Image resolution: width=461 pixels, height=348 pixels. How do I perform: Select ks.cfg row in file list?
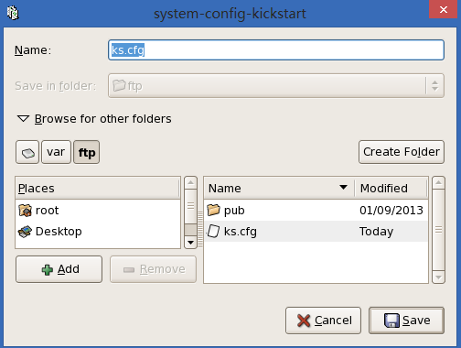(316, 232)
